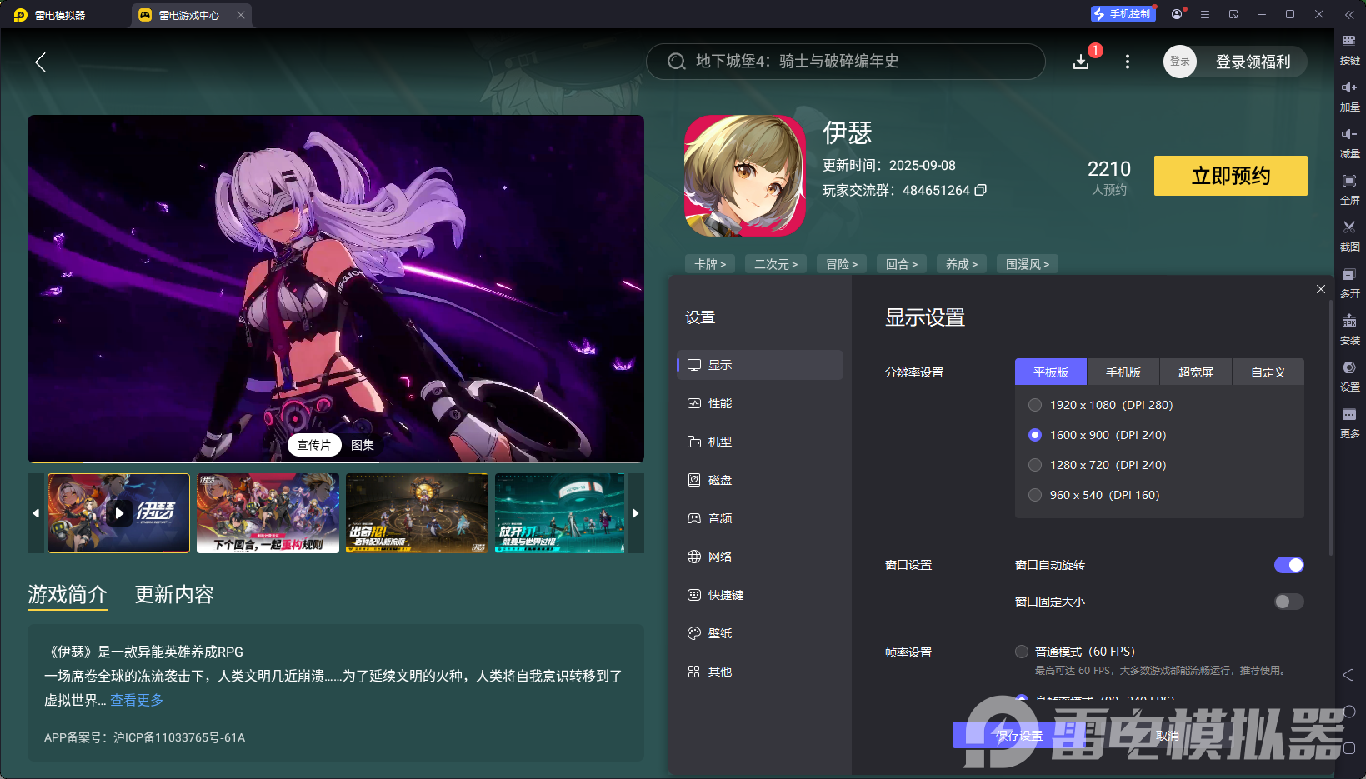Open the 卡牌 tag category
The height and width of the screenshot is (779, 1366).
pyautogui.click(x=710, y=264)
